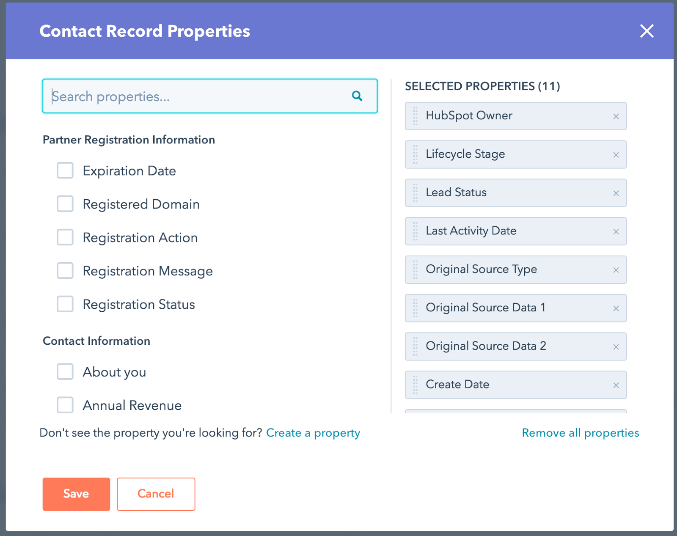
Task: Click the Last Activity Date label
Action: [x=471, y=231]
